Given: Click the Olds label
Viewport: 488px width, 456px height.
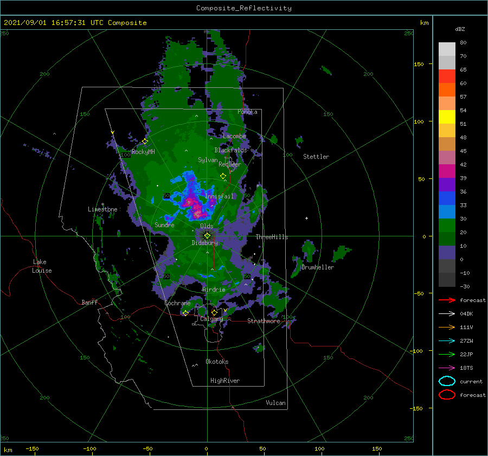Looking at the screenshot, I should pyautogui.click(x=207, y=226).
